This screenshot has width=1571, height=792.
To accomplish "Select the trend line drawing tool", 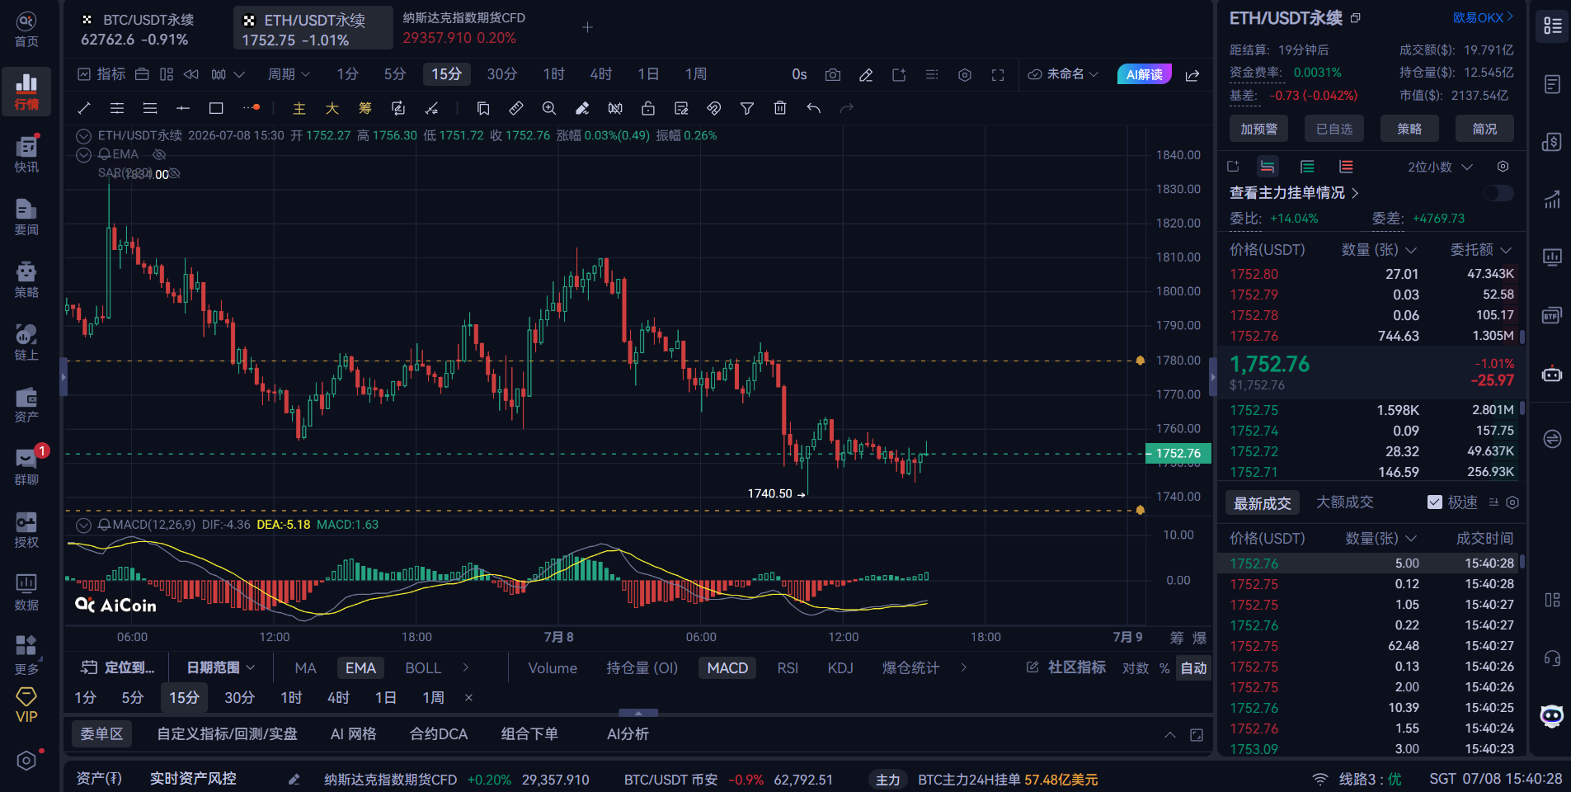I will point(83,108).
